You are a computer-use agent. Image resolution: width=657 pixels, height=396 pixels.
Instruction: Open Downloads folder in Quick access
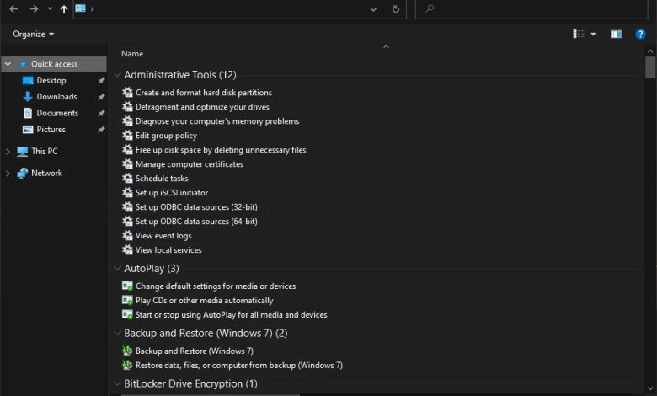pyautogui.click(x=56, y=96)
